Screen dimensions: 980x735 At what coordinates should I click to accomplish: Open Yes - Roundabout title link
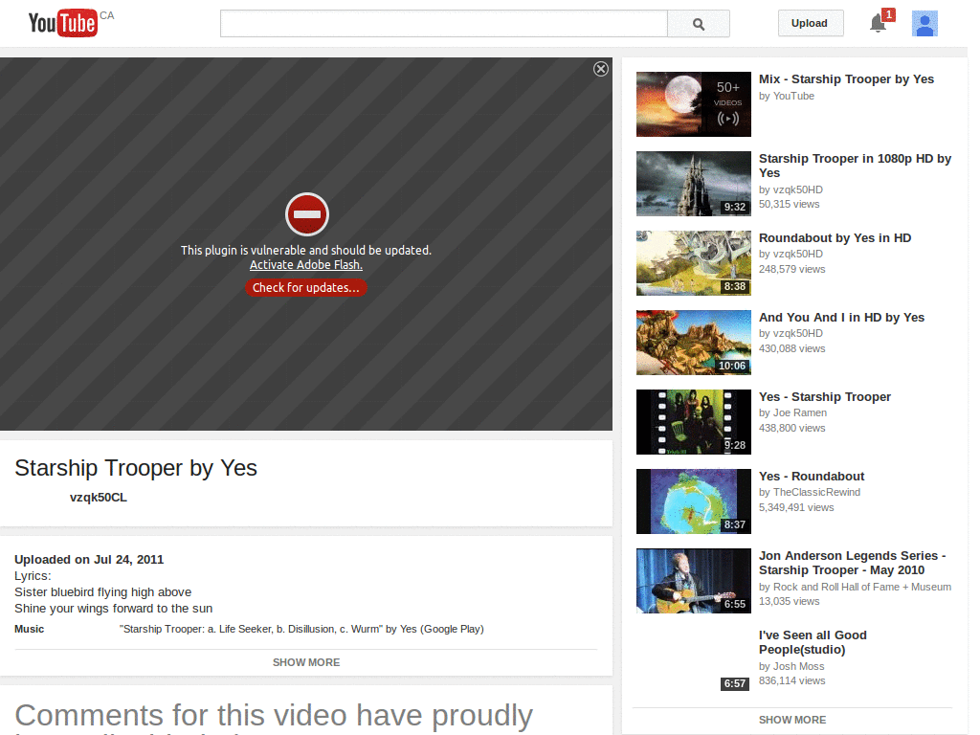pos(812,477)
